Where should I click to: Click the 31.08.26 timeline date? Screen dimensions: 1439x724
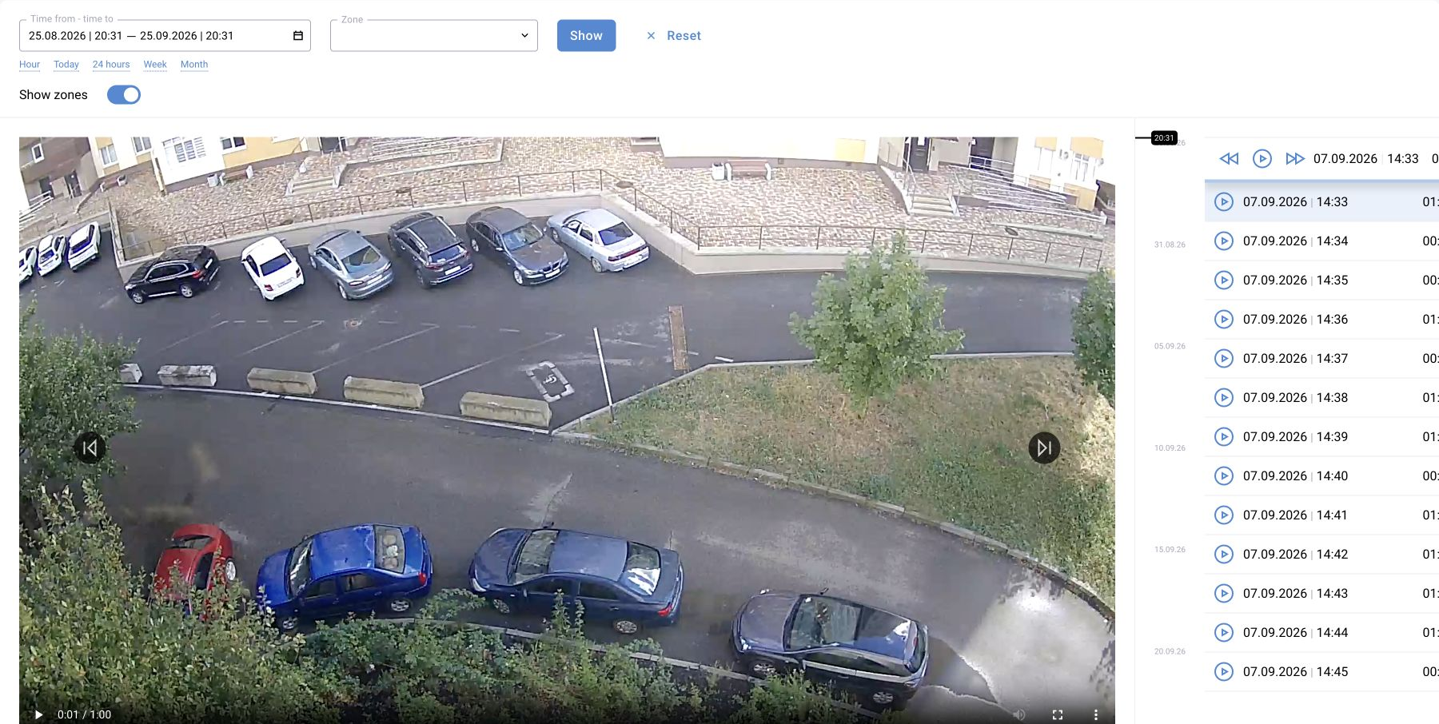(1170, 245)
